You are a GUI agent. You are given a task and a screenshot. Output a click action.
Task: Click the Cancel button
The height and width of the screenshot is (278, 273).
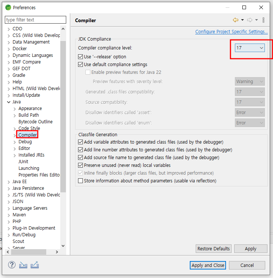(247, 265)
